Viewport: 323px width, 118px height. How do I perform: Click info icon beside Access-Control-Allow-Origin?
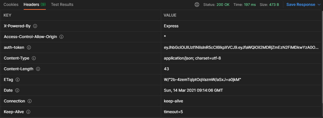pyautogui.click(x=61, y=37)
